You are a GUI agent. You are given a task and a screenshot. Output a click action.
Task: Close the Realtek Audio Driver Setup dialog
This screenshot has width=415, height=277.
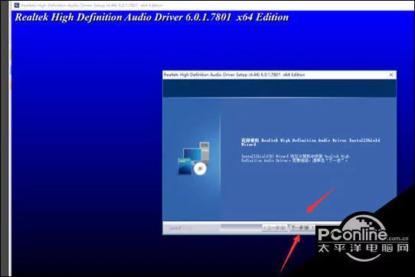point(391,75)
